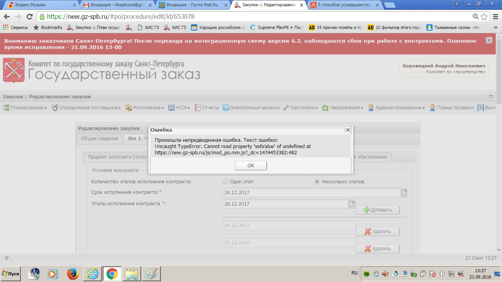Open the Тыквенные сконы bookmark

pyautogui.click(x=453, y=27)
